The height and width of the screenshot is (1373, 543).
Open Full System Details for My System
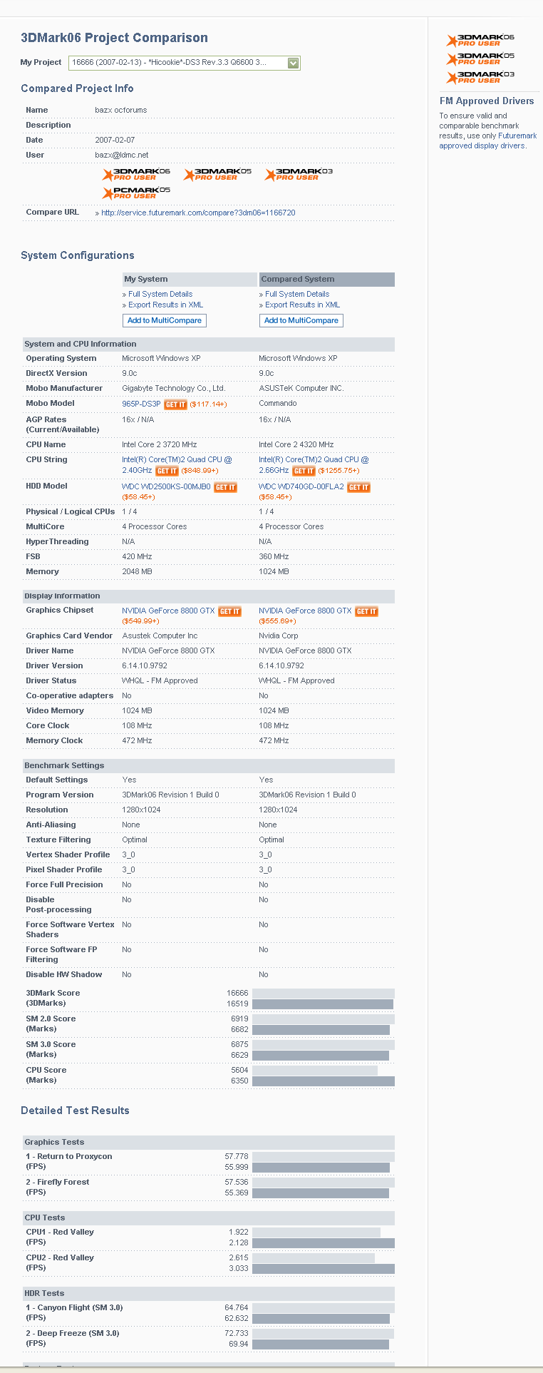coord(160,294)
